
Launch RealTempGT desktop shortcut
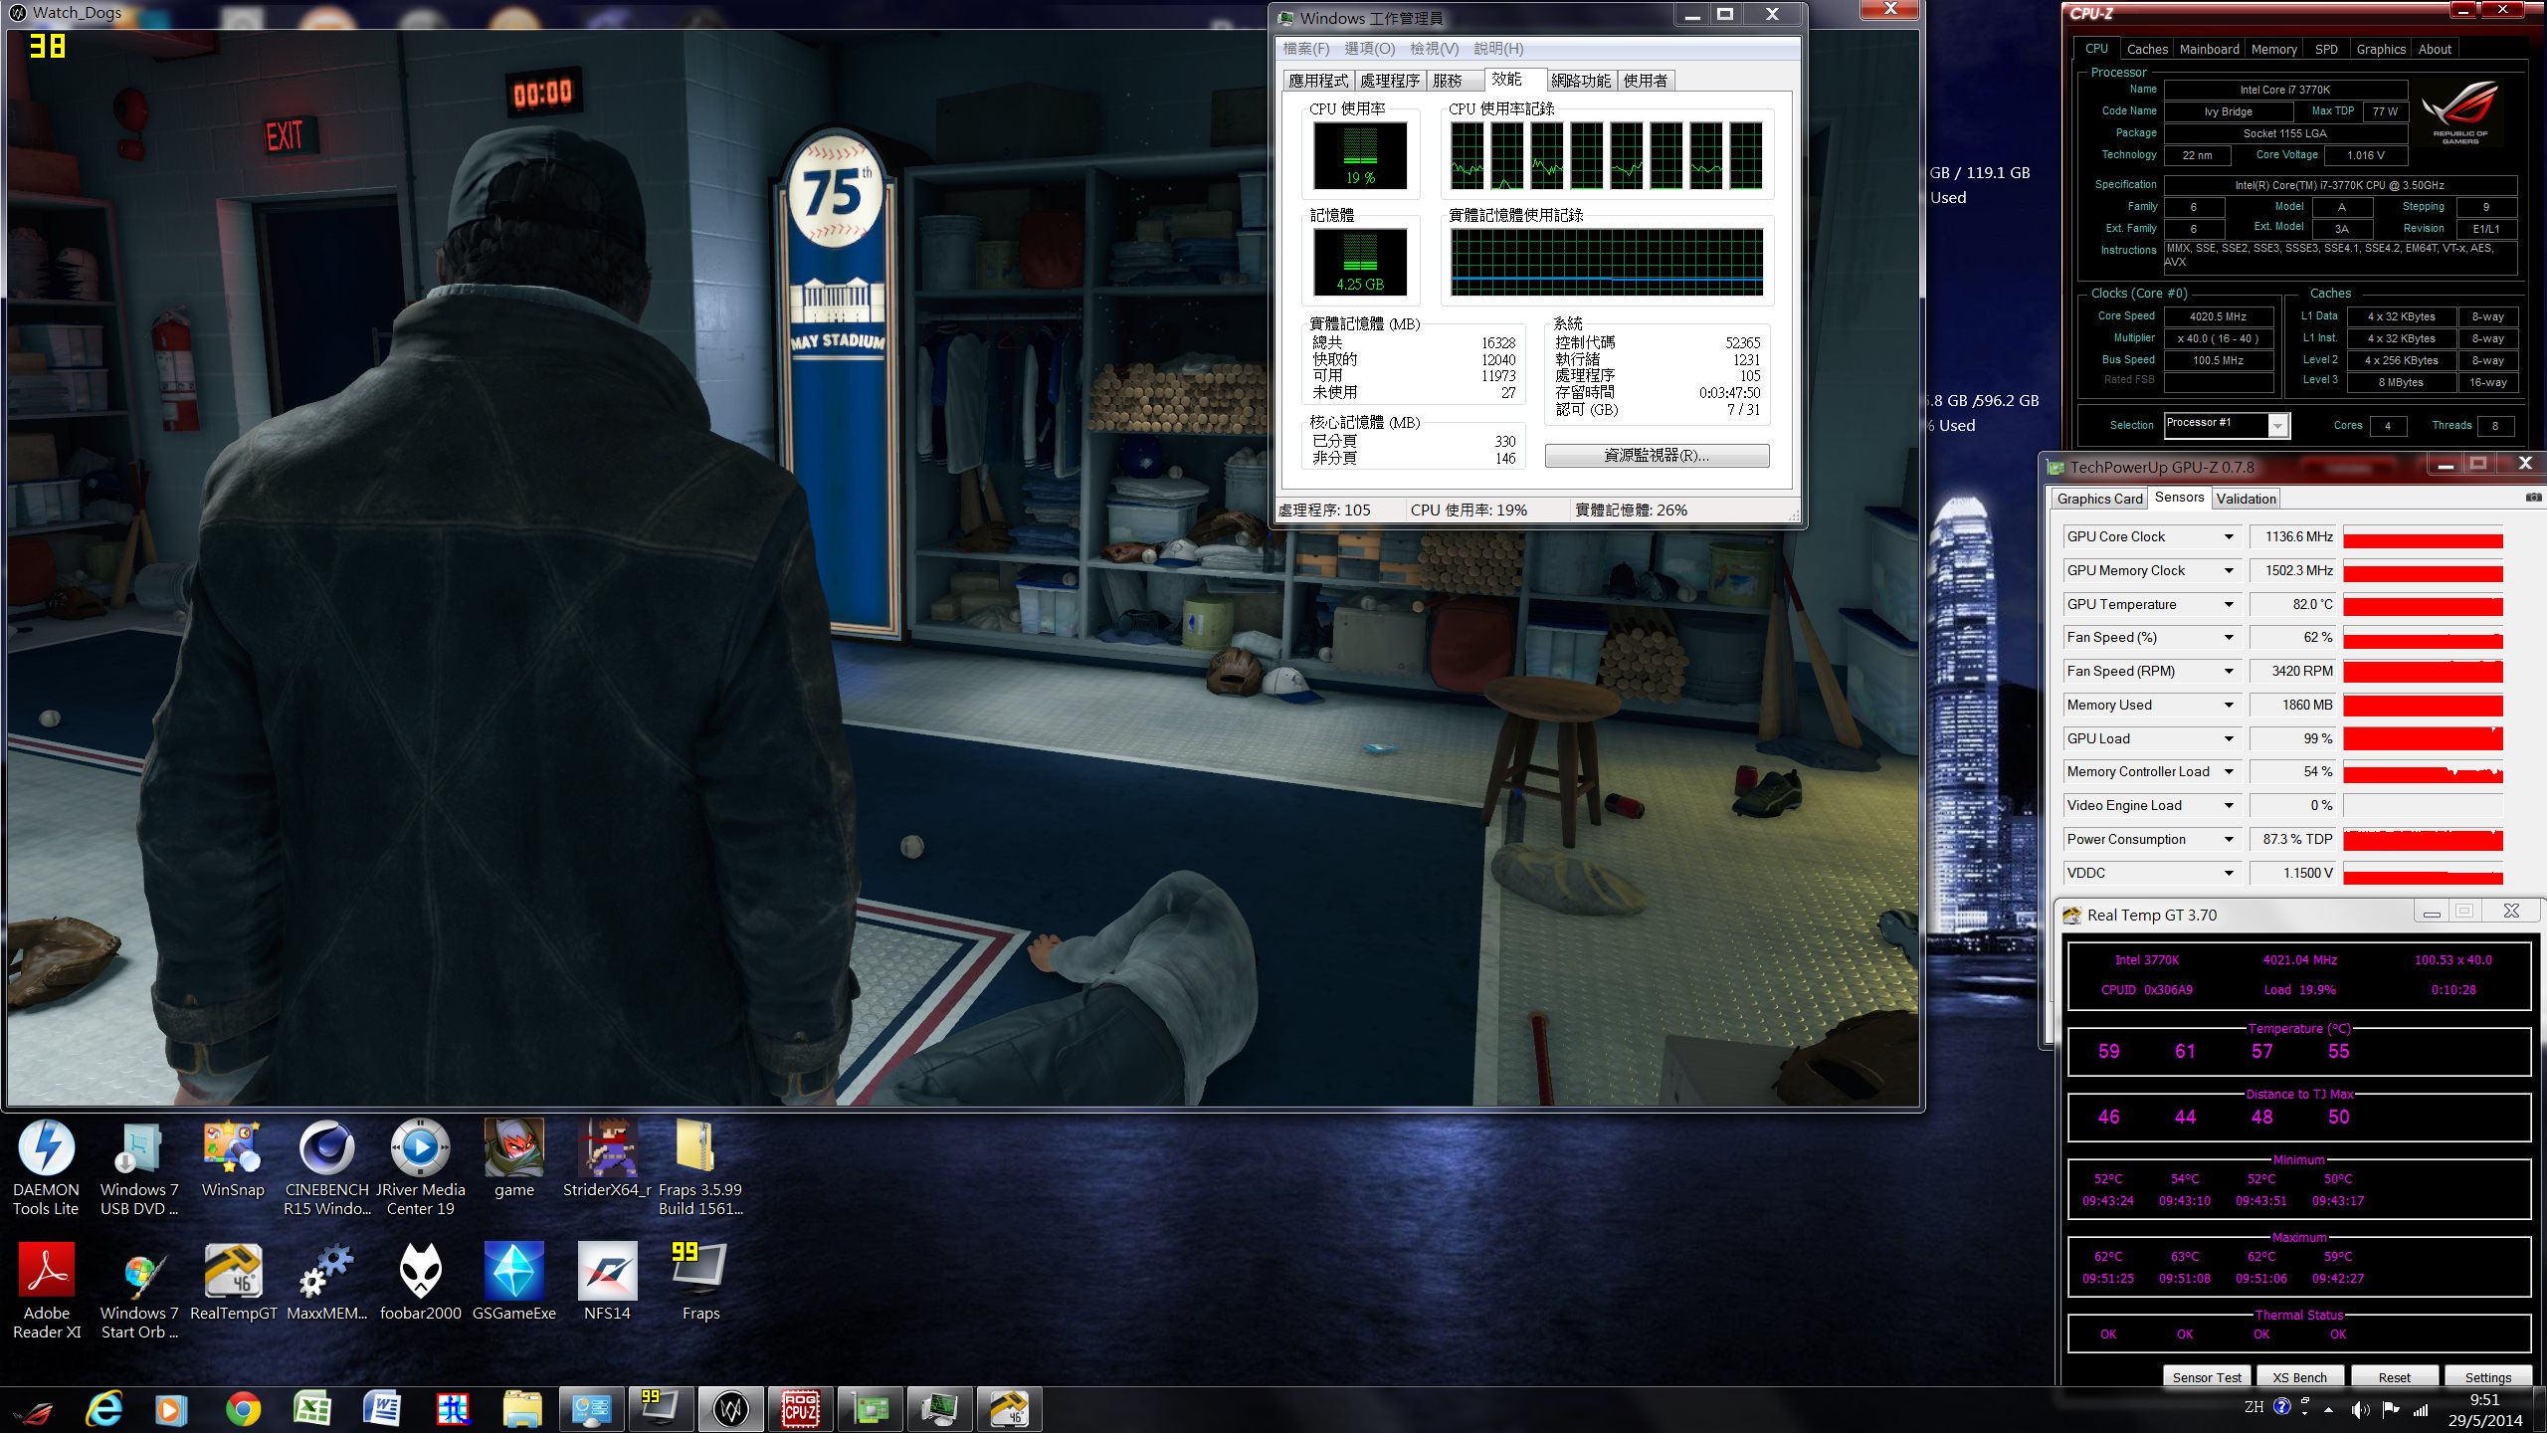[x=233, y=1283]
